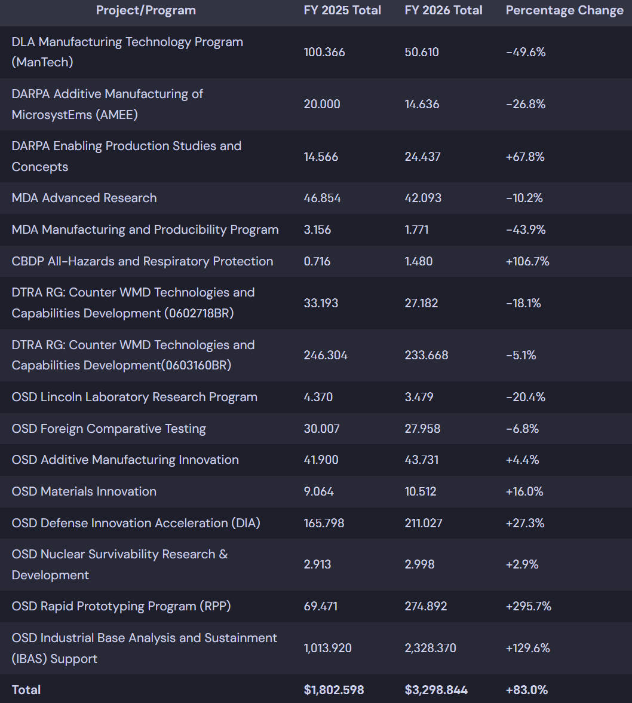This screenshot has height=703, width=632.
Task: Click the DTRA 0602718BR program name
Action: [133, 302]
